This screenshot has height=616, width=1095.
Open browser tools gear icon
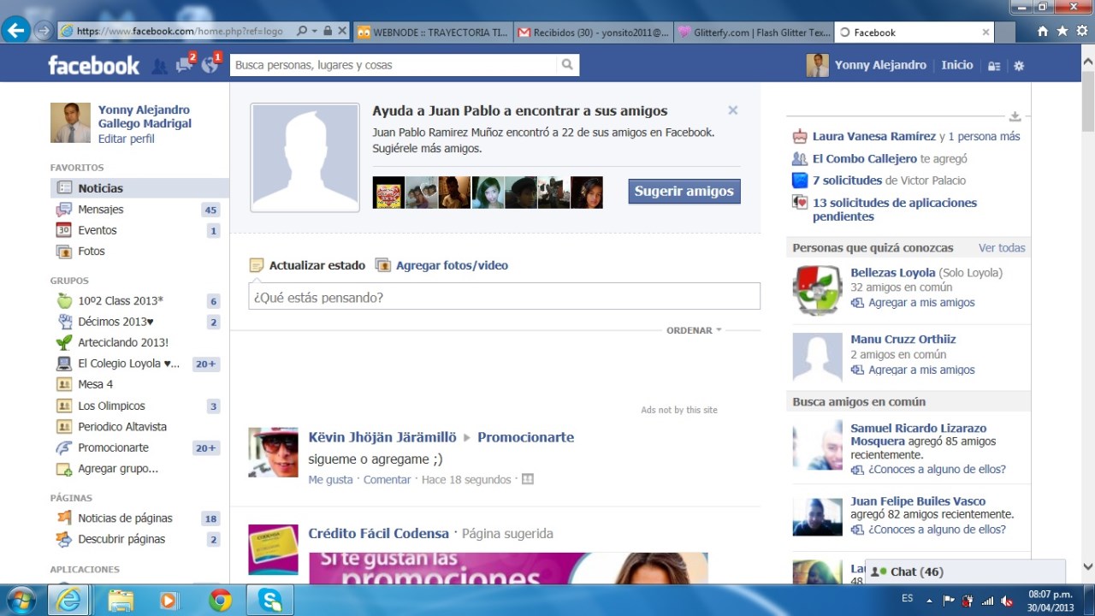coord(1081,31)
